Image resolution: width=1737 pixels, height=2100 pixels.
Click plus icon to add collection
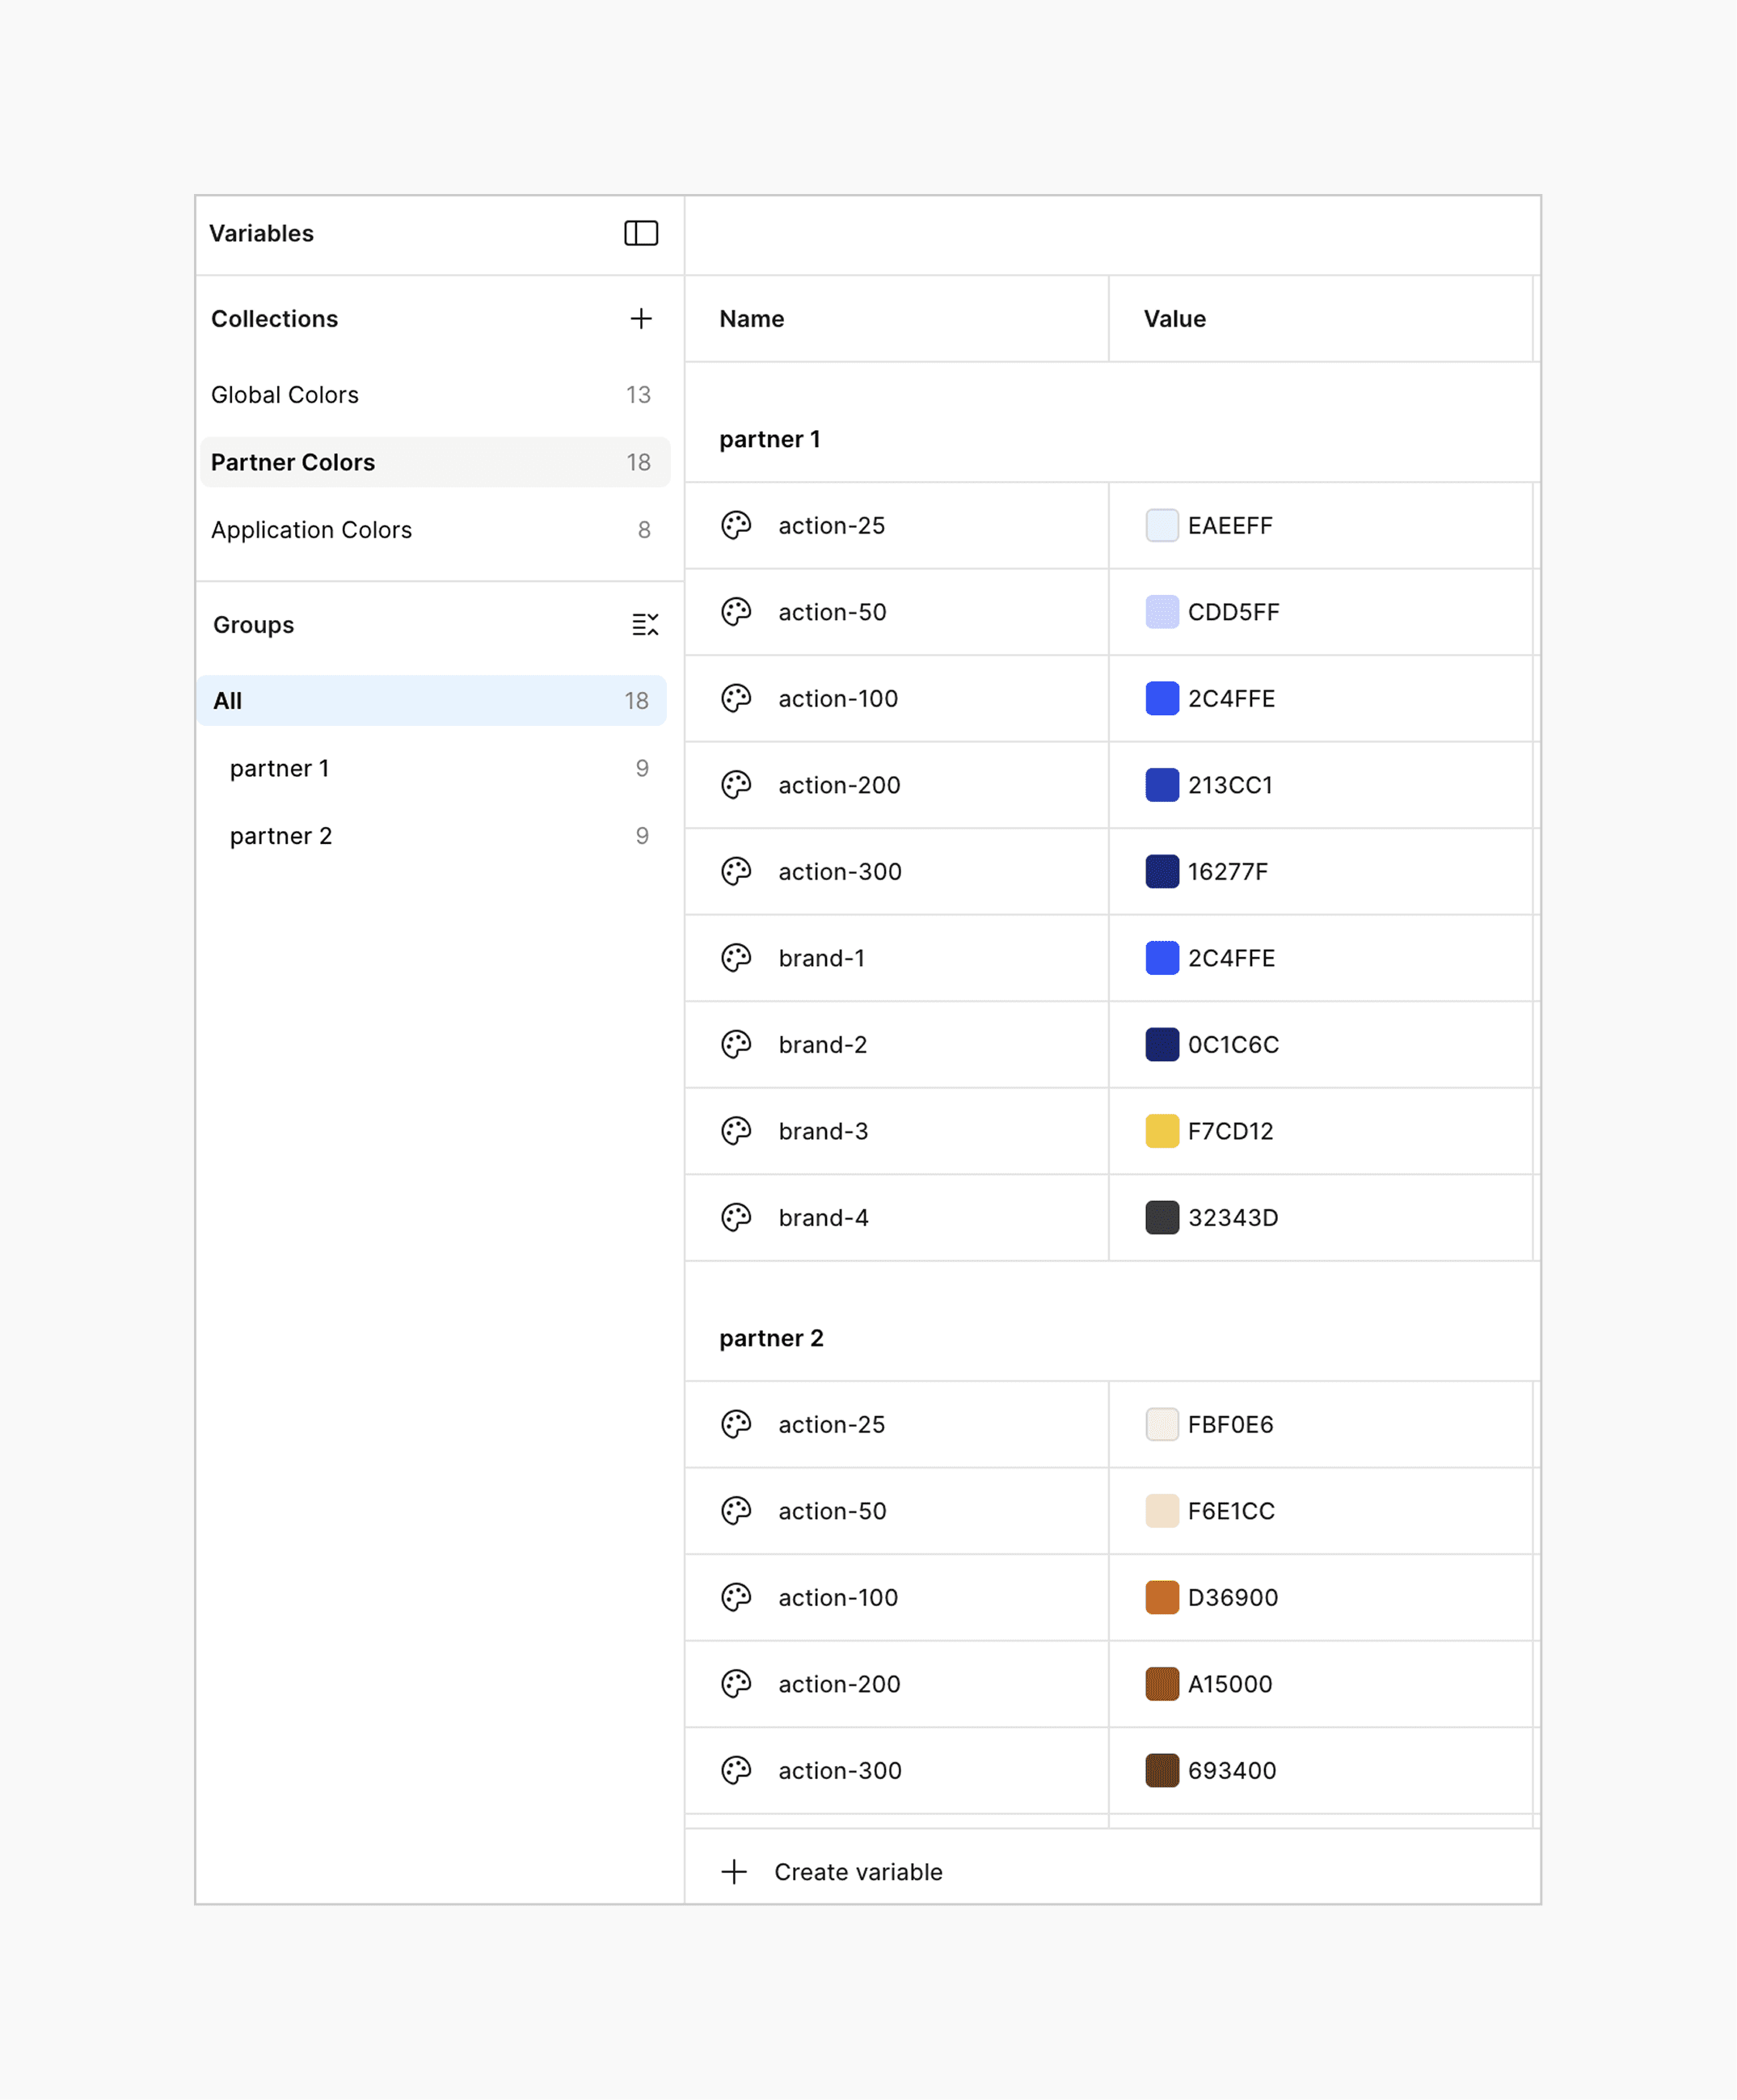click(641, 318)
